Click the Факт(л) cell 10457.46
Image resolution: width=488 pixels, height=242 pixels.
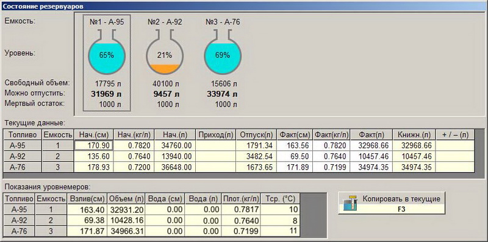[371, 156]
